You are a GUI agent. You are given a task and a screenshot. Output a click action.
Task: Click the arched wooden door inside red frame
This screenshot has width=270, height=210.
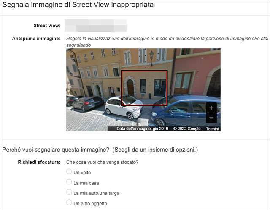pyautogui.click(x=130, y=87)
